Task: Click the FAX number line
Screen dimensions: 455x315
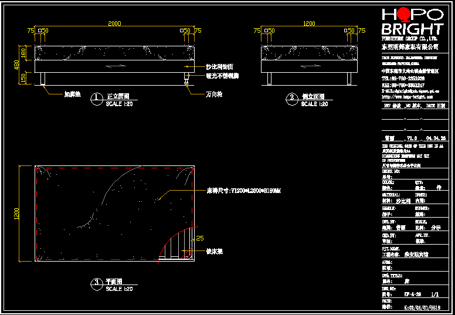Action: (403, 85)
